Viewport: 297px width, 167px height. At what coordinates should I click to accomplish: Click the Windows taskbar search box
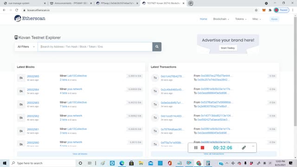(x=43, y=163)
